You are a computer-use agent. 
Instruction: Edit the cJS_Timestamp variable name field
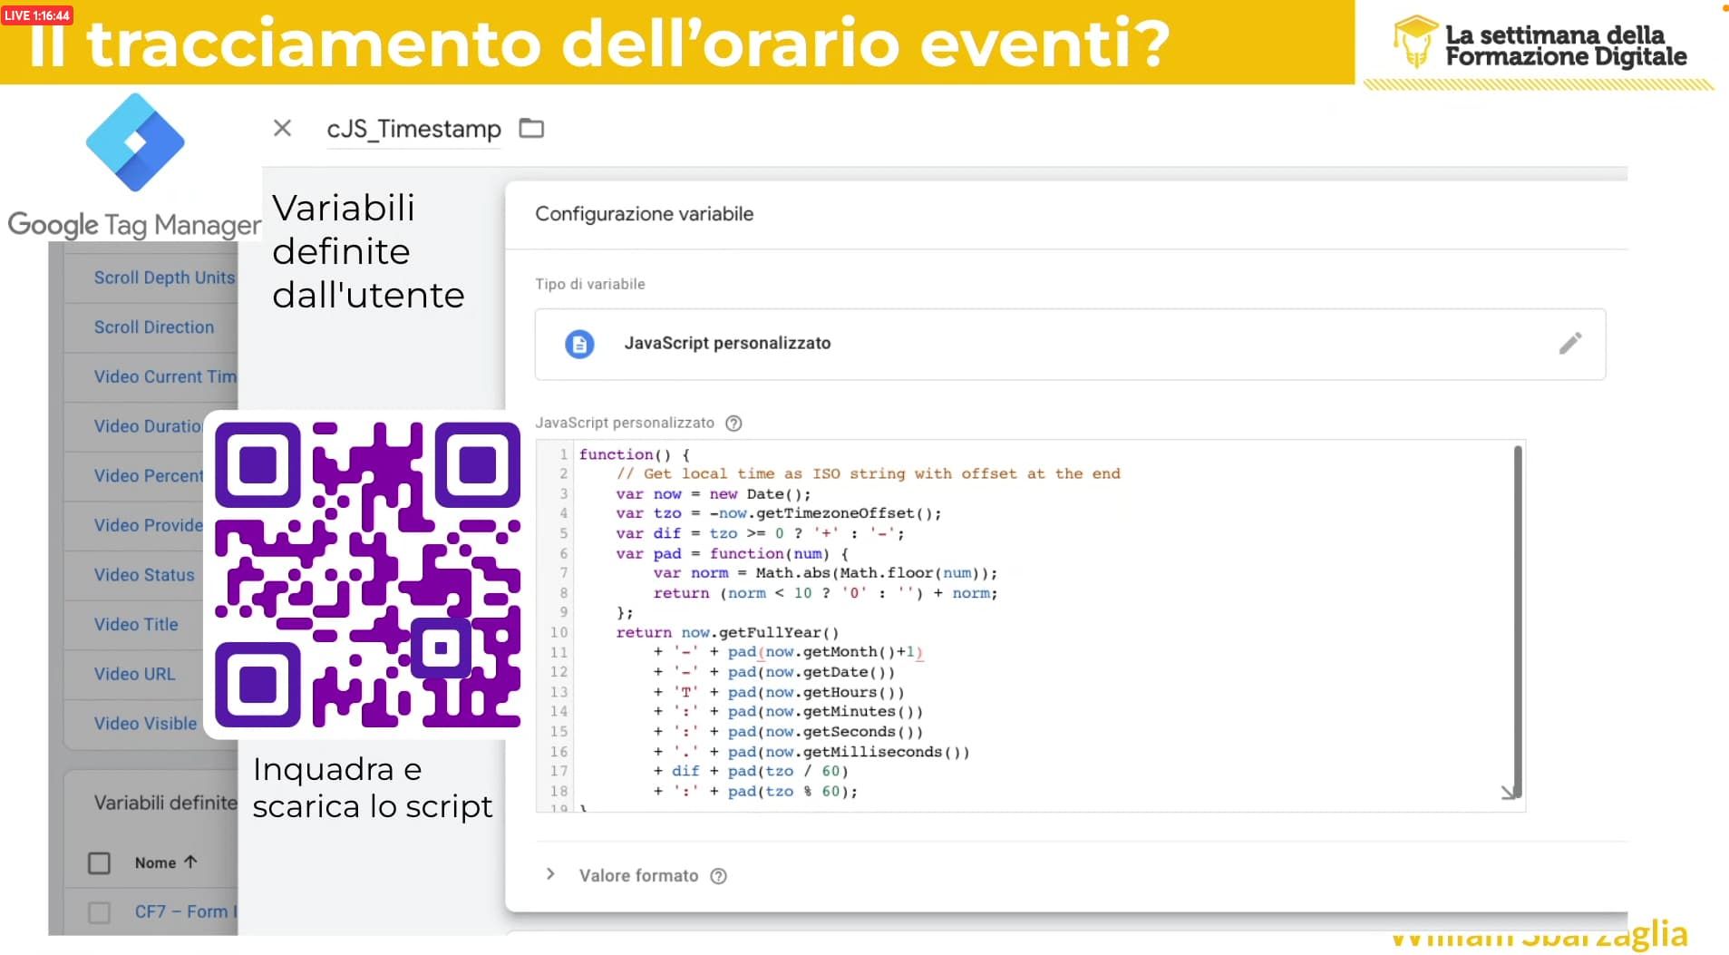[x=413, y=129]
